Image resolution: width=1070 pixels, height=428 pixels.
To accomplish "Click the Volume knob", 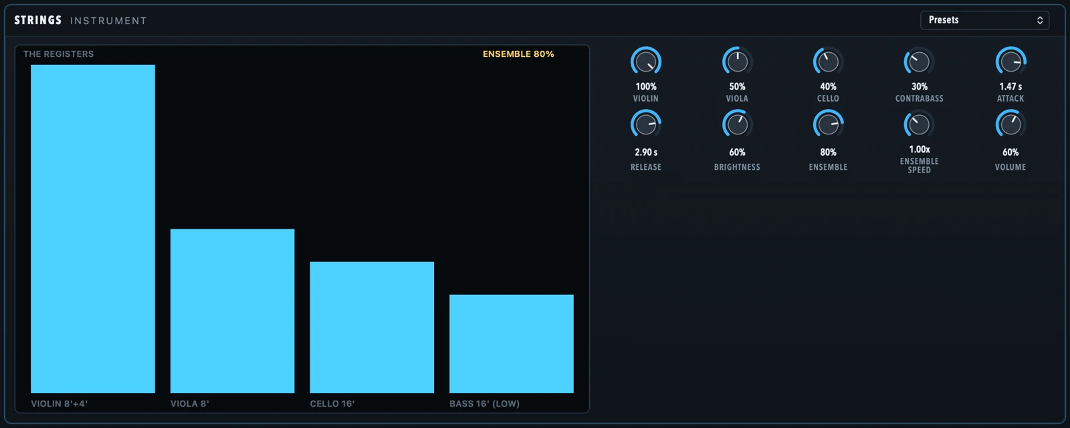I will [1010, 125].
